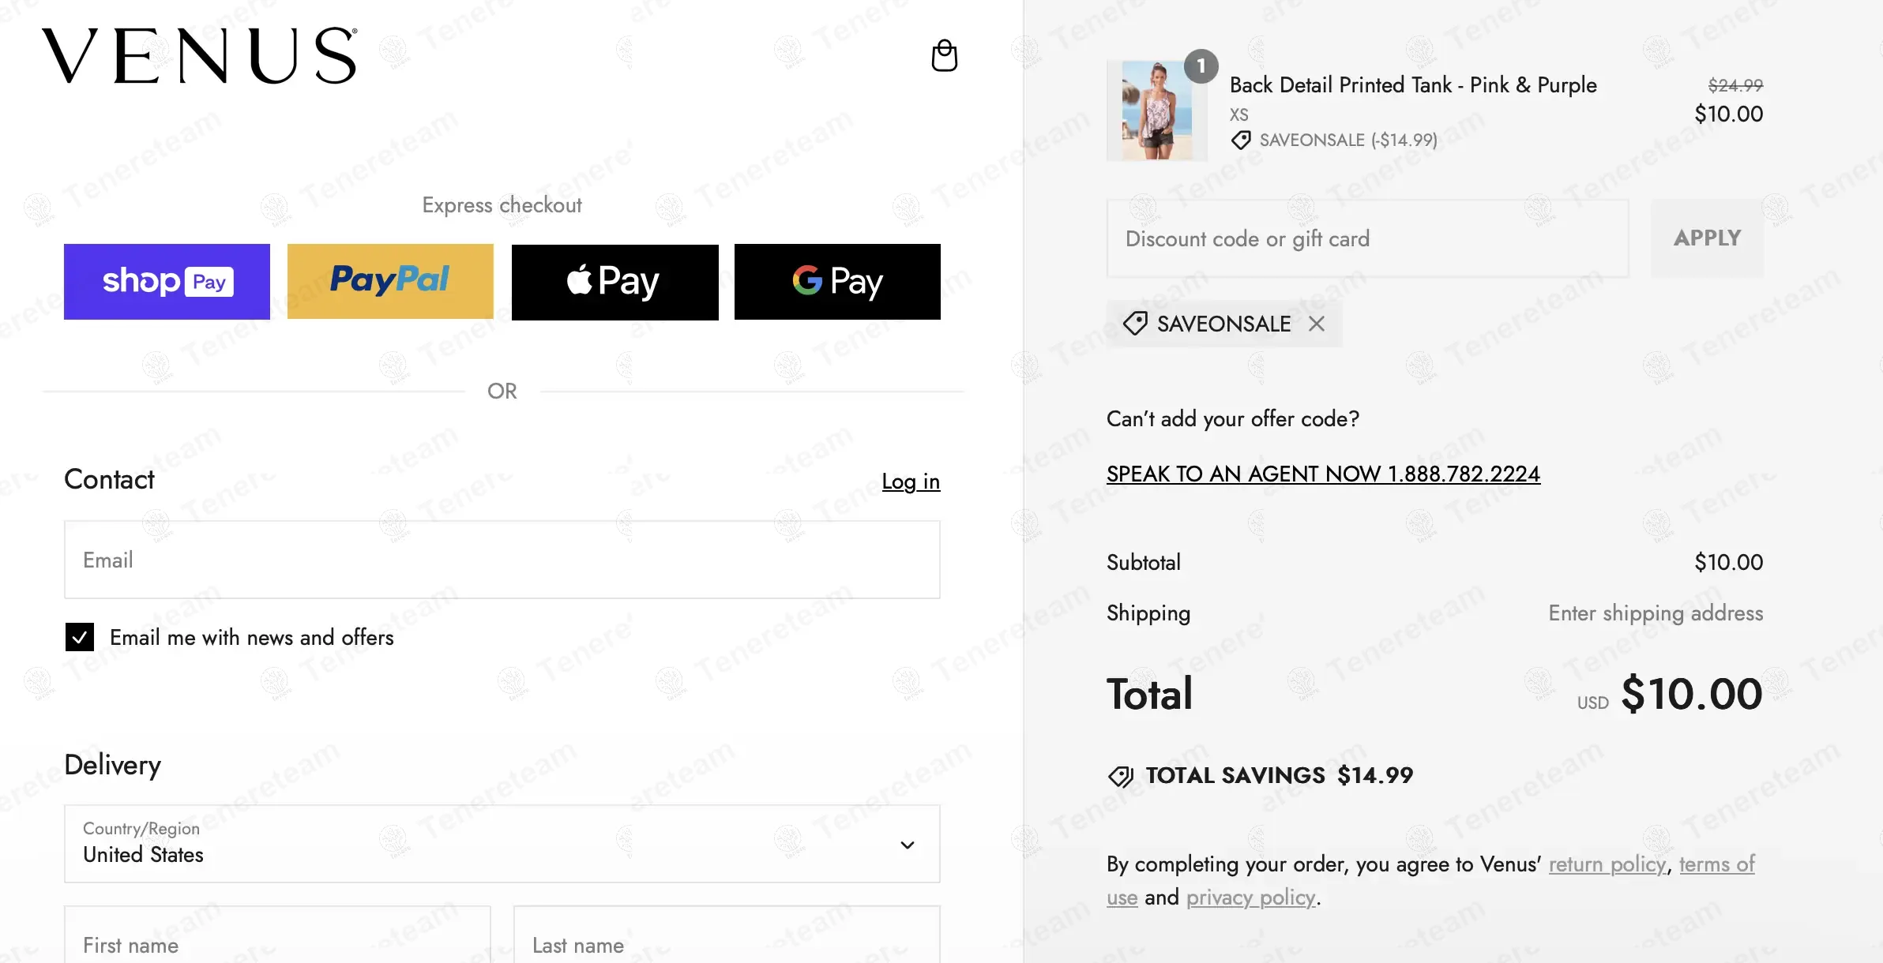Check out using Apple Pay
Viewport: 1883px width, 963px height.
click(x=615, y=282)
